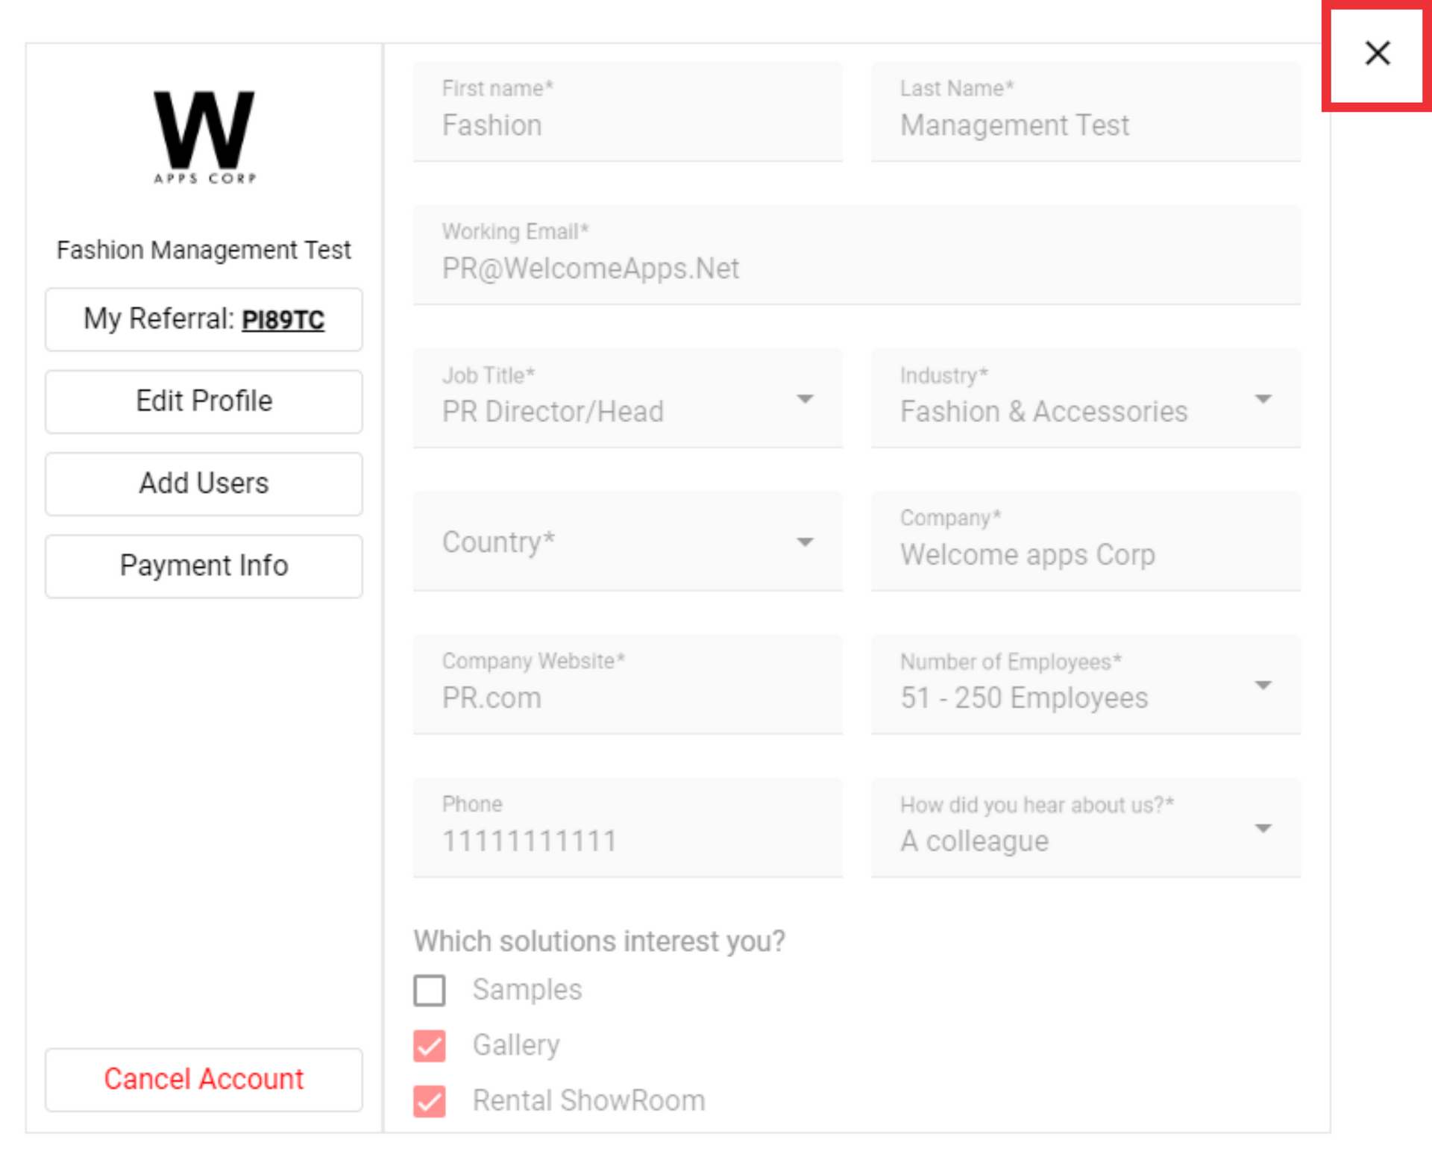Close the profile dialog with X icon
The image size is (1432, 1157).
pos(1377,53)
